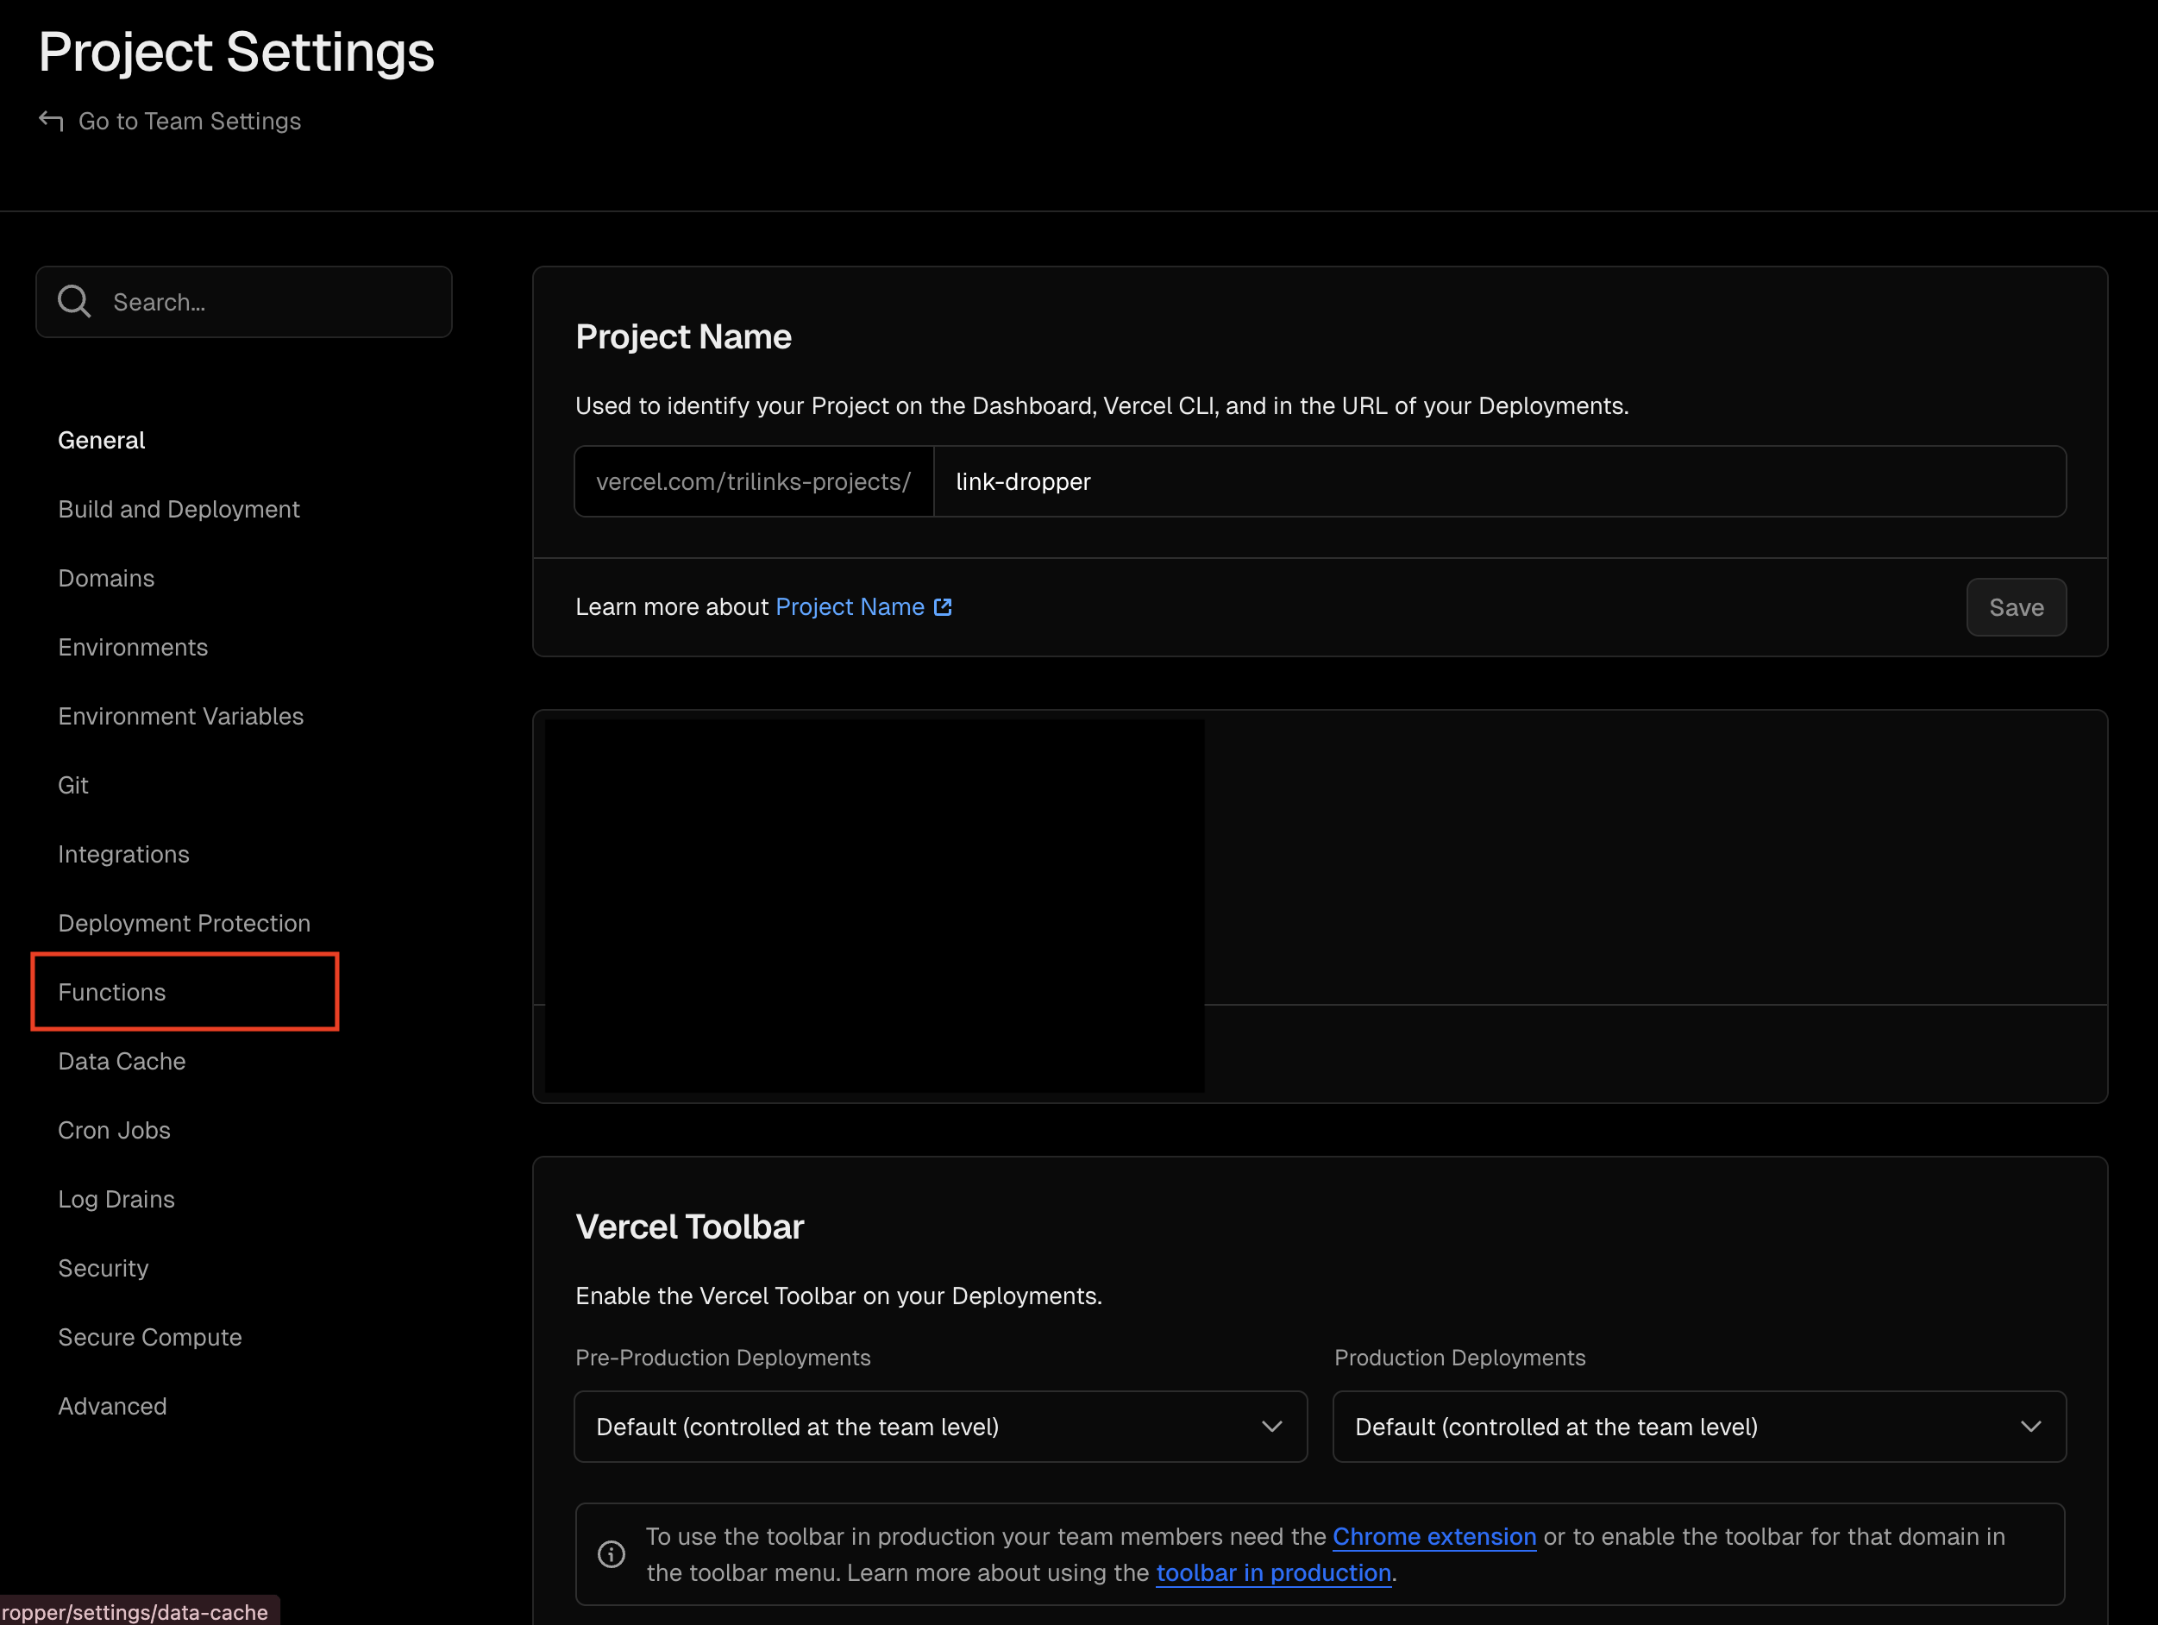Select Build and Deployment in sidebar
2158x1625 pixels.
179,509
